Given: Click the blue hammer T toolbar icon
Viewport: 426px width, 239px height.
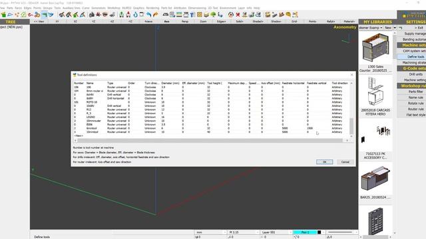Looking at the screenshot, I should coord(193,15).
